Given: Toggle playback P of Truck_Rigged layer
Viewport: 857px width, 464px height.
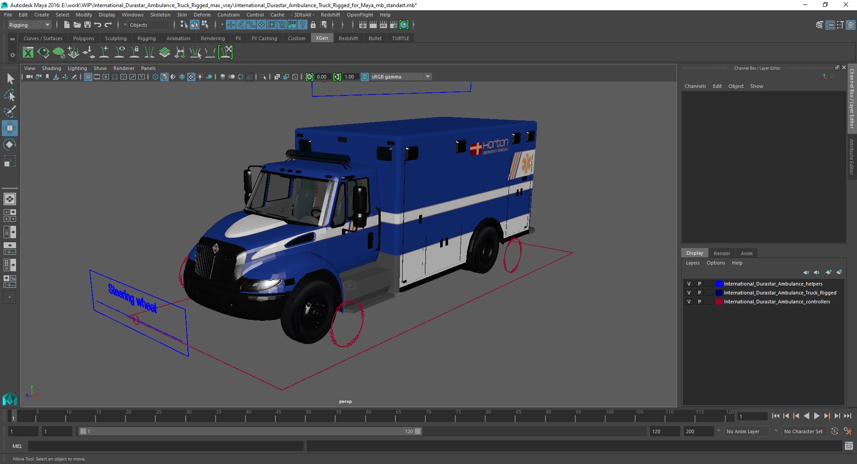Looking at the screenshot, I should (x=699, y=293).
